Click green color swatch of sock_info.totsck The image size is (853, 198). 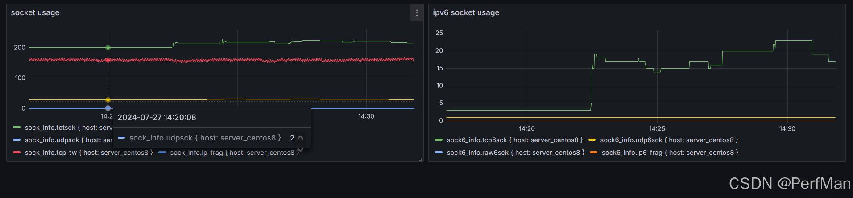17,128
